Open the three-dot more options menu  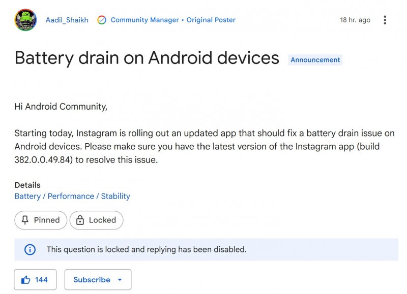click(385, 20)
